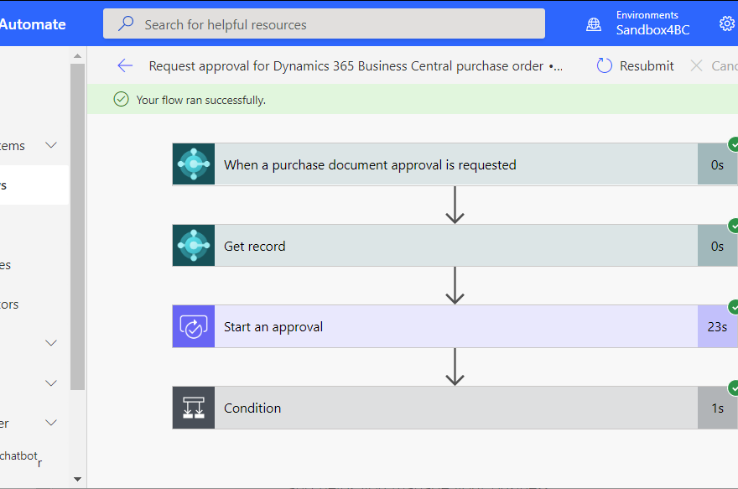Click the 0s duration on the trigger step
738x489 pixels.
point(717,164)
